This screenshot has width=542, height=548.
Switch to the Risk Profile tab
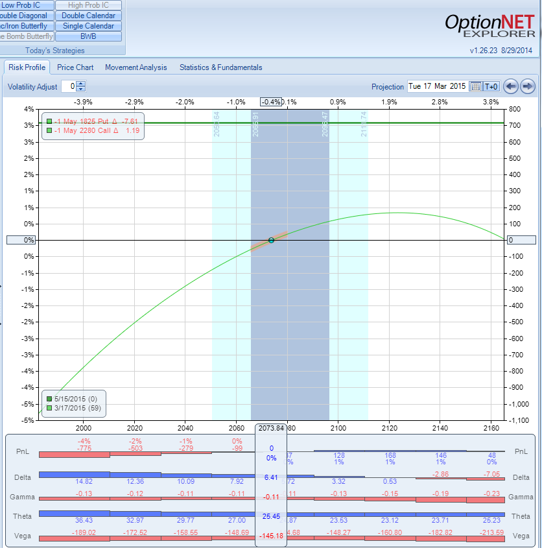tap(27, 67)
